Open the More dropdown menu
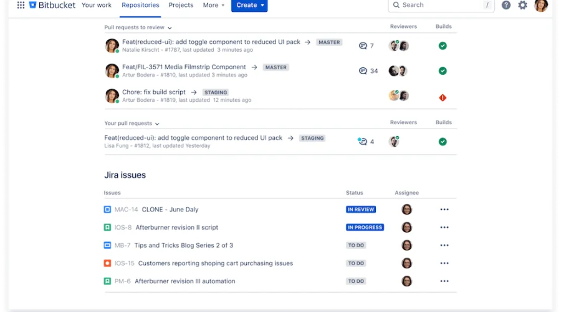Screen dimensions: 561x312 pos(214,5)
